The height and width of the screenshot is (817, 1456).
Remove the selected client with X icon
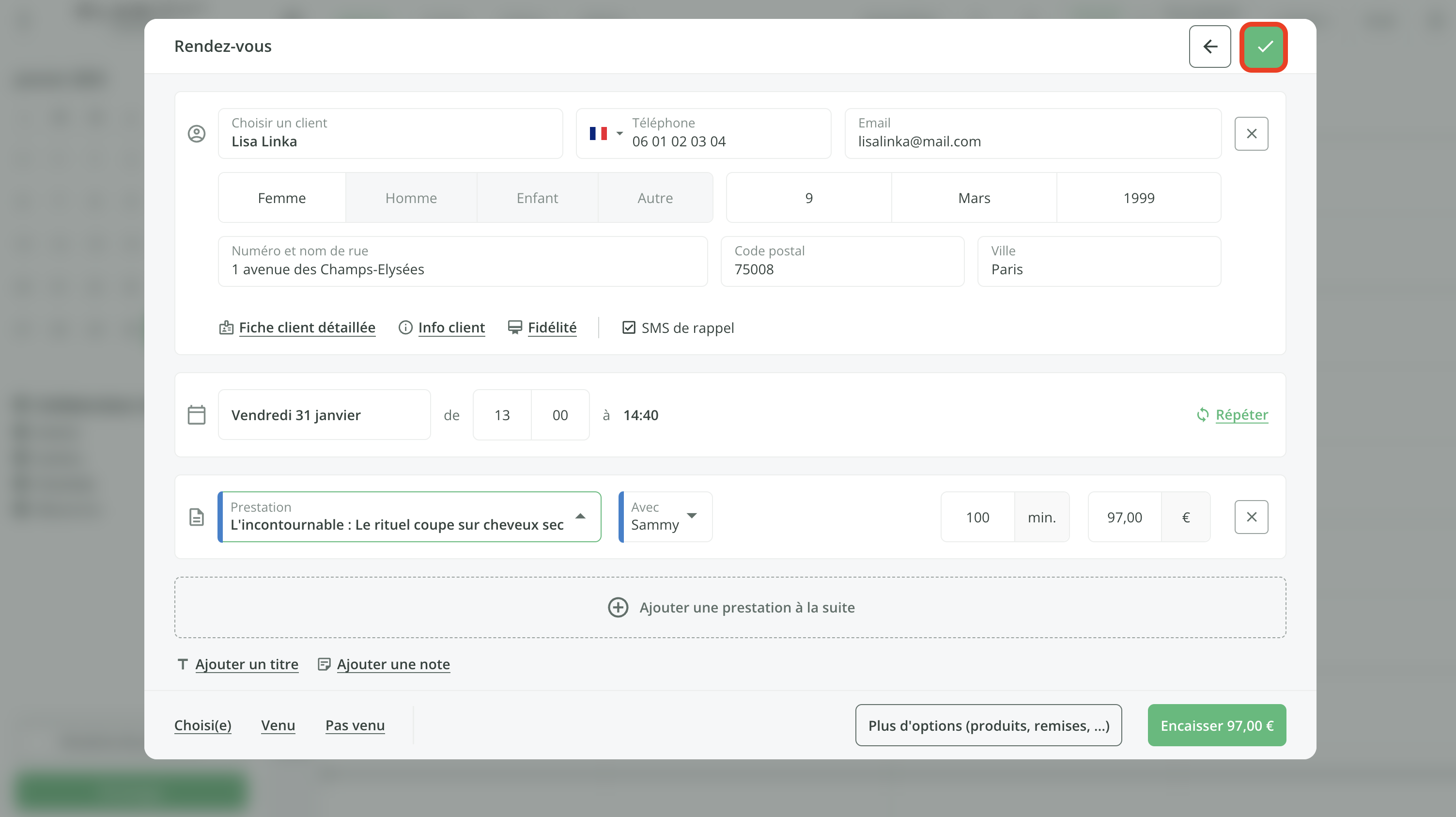coord(1251,133)
